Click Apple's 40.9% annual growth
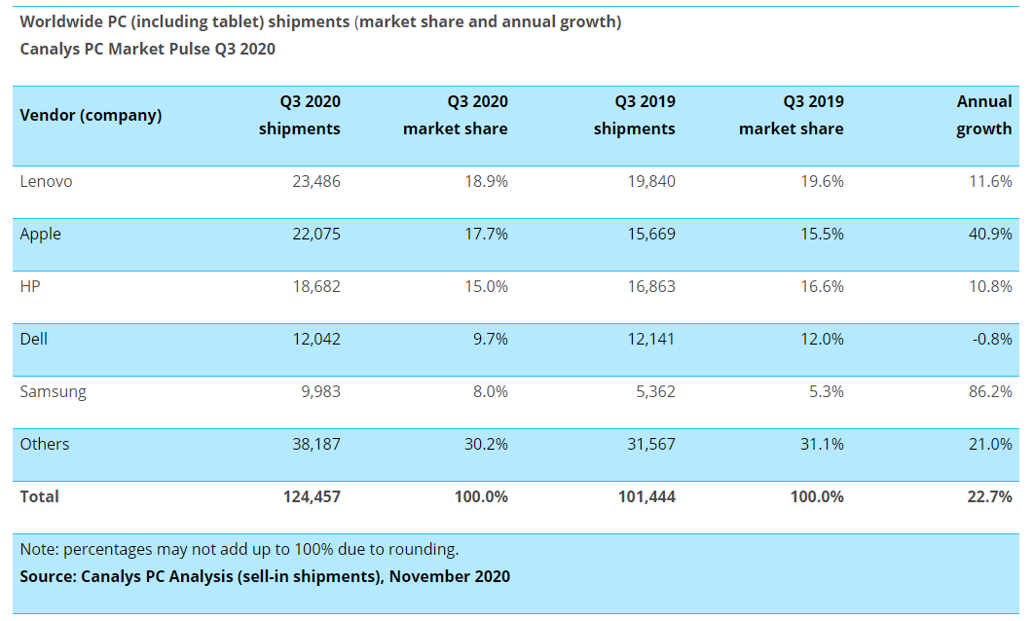This screenshot has width=1034, height=621. (990, 234)
